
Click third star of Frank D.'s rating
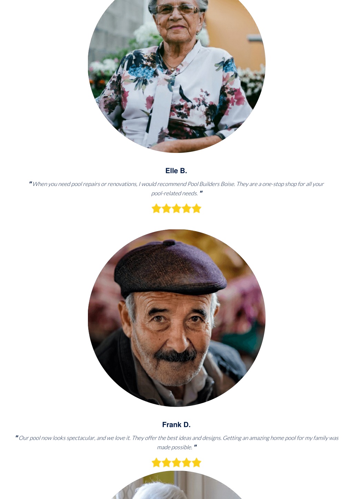pyautogui.click(x=176, y=462)
